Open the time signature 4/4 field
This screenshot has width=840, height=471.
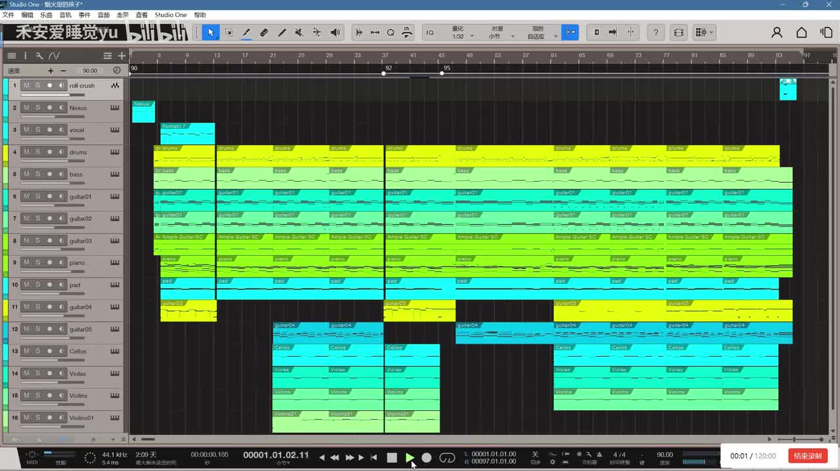pos(619,455)
